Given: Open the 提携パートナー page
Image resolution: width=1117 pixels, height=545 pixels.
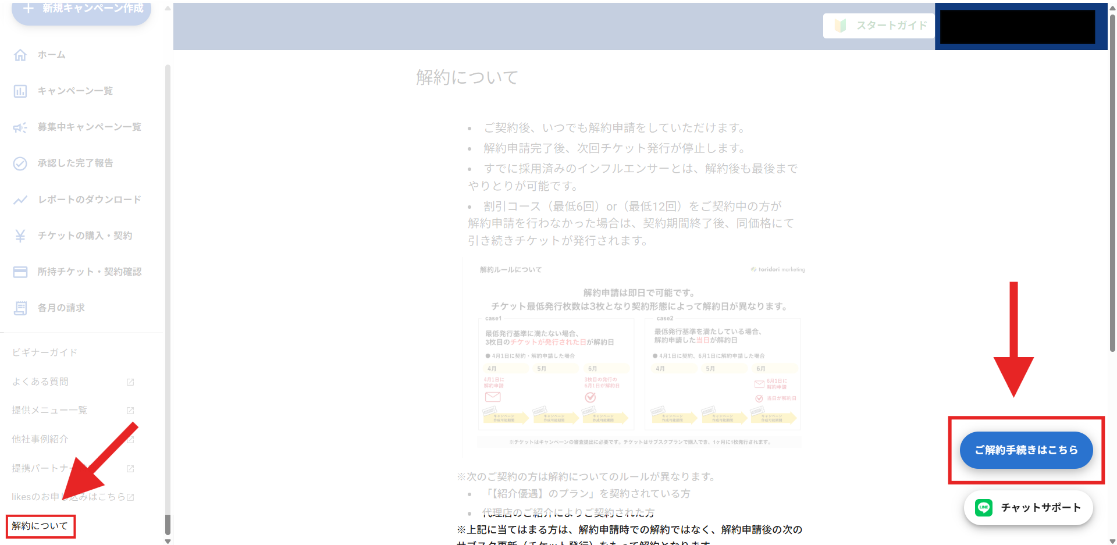Looking at the screenshot, I should pyautogui.click(x=130, y=468).
